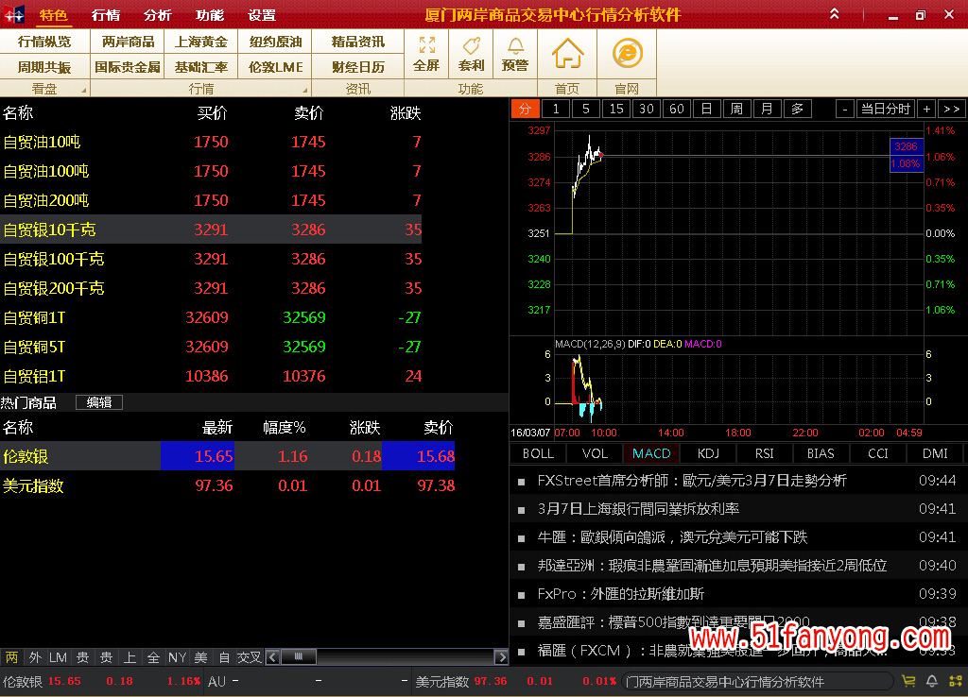Viewport: 968px width, 697px height.
Task: Open the 特色 menu tab
Action: pos(53,15)
